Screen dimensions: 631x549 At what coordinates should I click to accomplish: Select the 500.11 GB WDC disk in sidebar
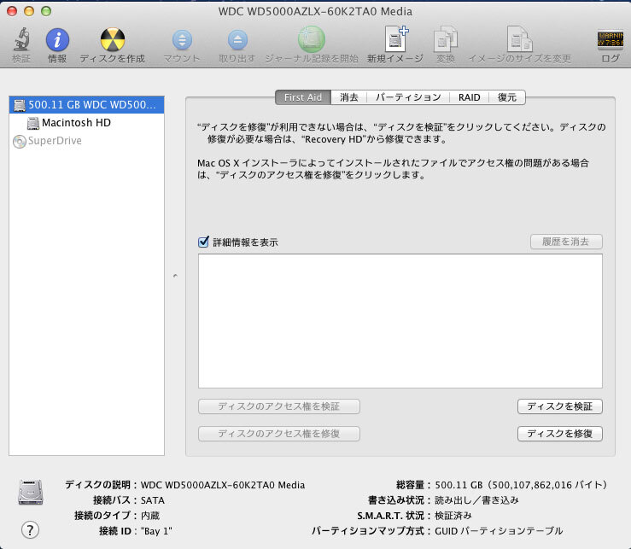coord(86,105)
